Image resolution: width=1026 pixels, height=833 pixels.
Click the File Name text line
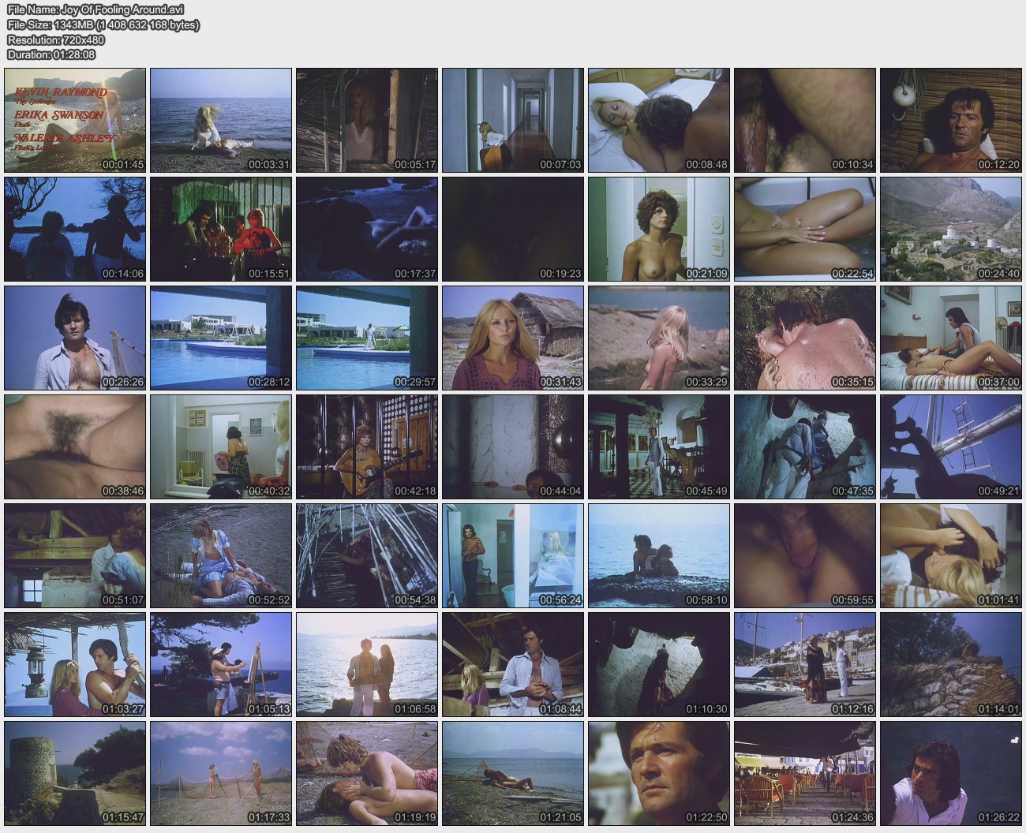point(95,9)
